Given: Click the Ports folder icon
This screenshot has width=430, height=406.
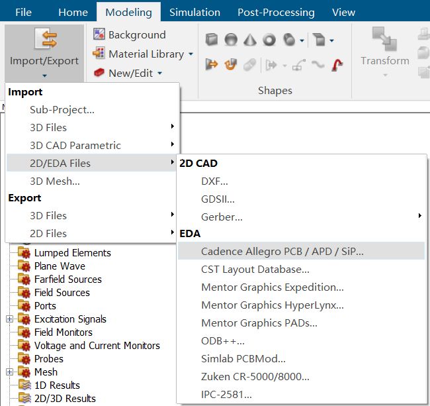Looking at the screenshot, I should [24, 305].
